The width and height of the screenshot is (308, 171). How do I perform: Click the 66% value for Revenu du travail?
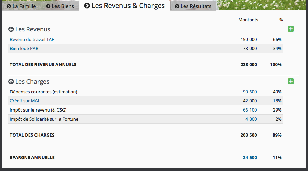point(277,39)
